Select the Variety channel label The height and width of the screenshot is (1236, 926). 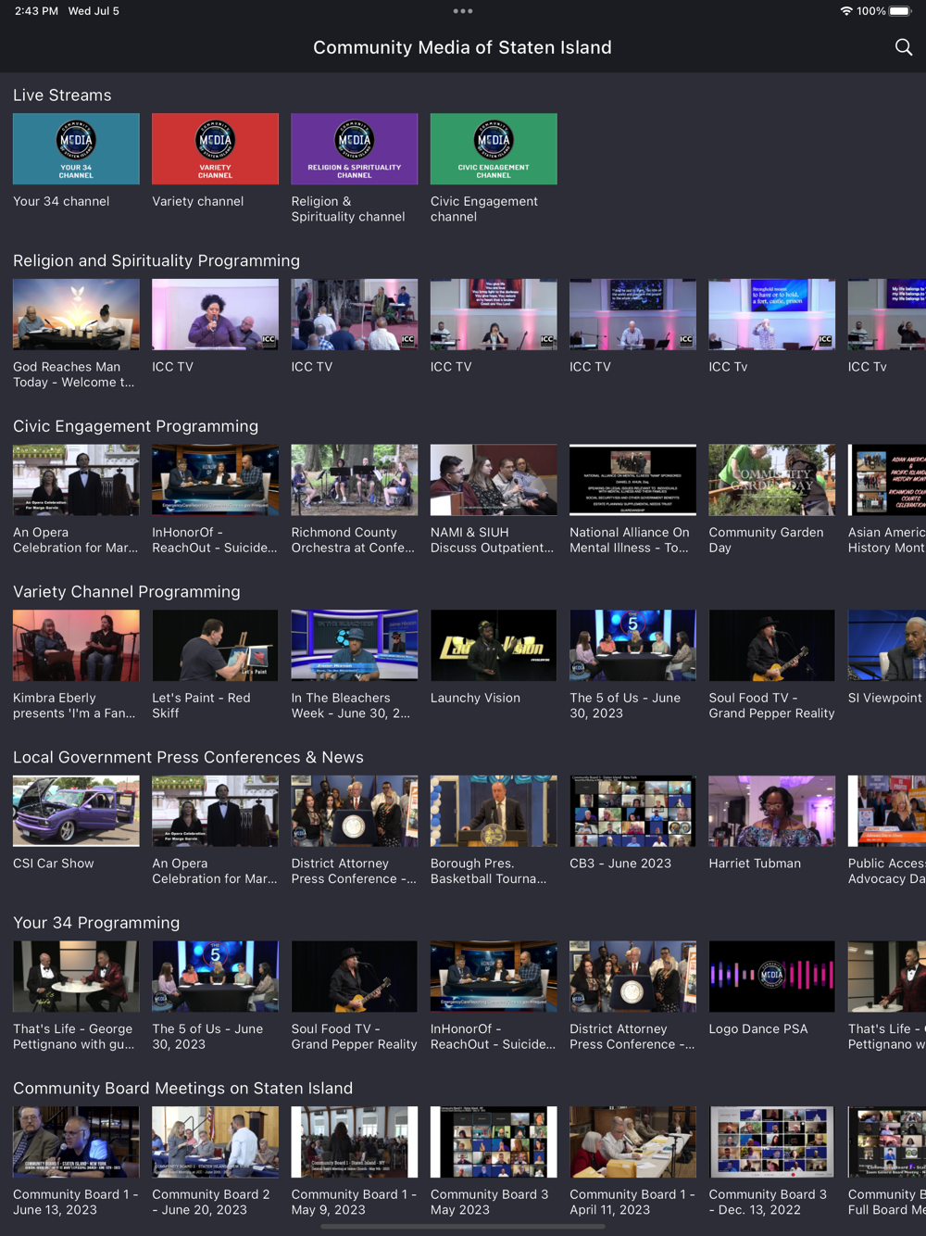coord(198,201)
